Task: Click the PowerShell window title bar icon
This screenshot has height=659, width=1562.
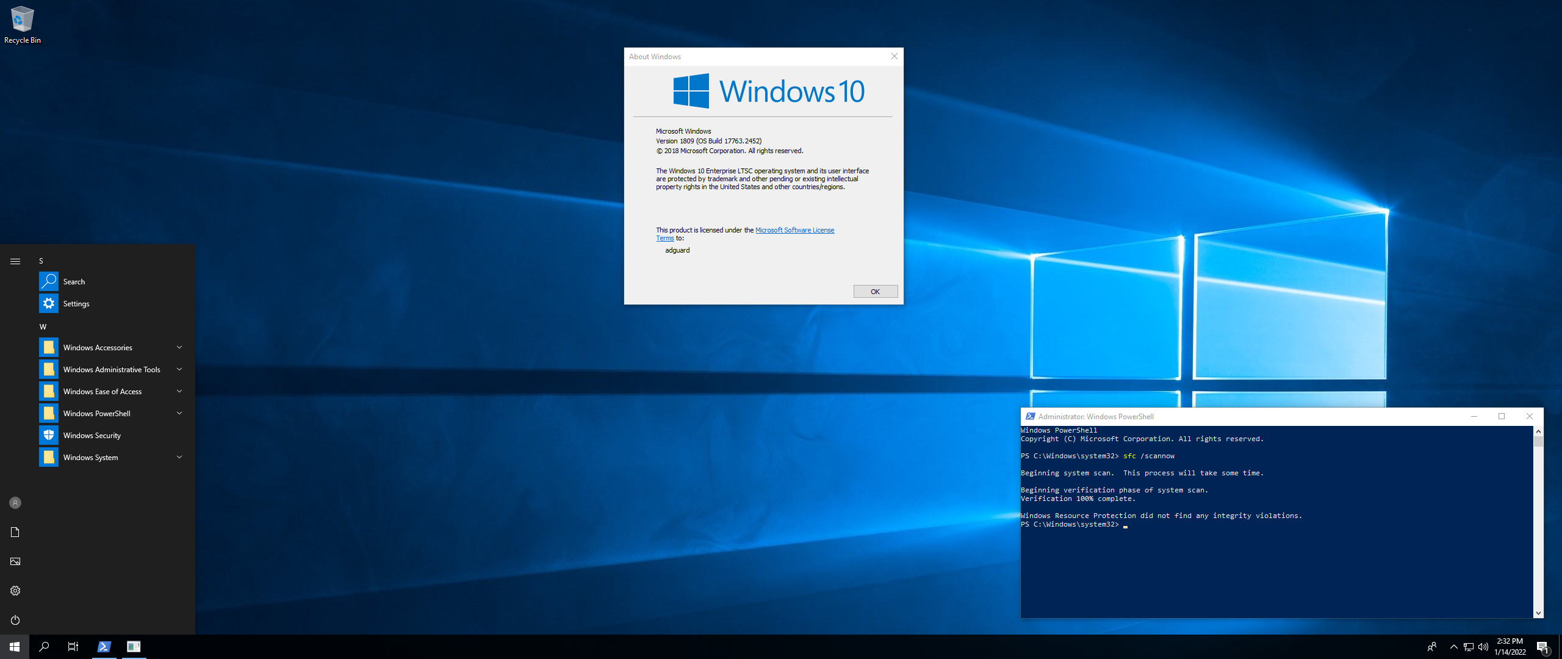Action: pos(1030,416)
